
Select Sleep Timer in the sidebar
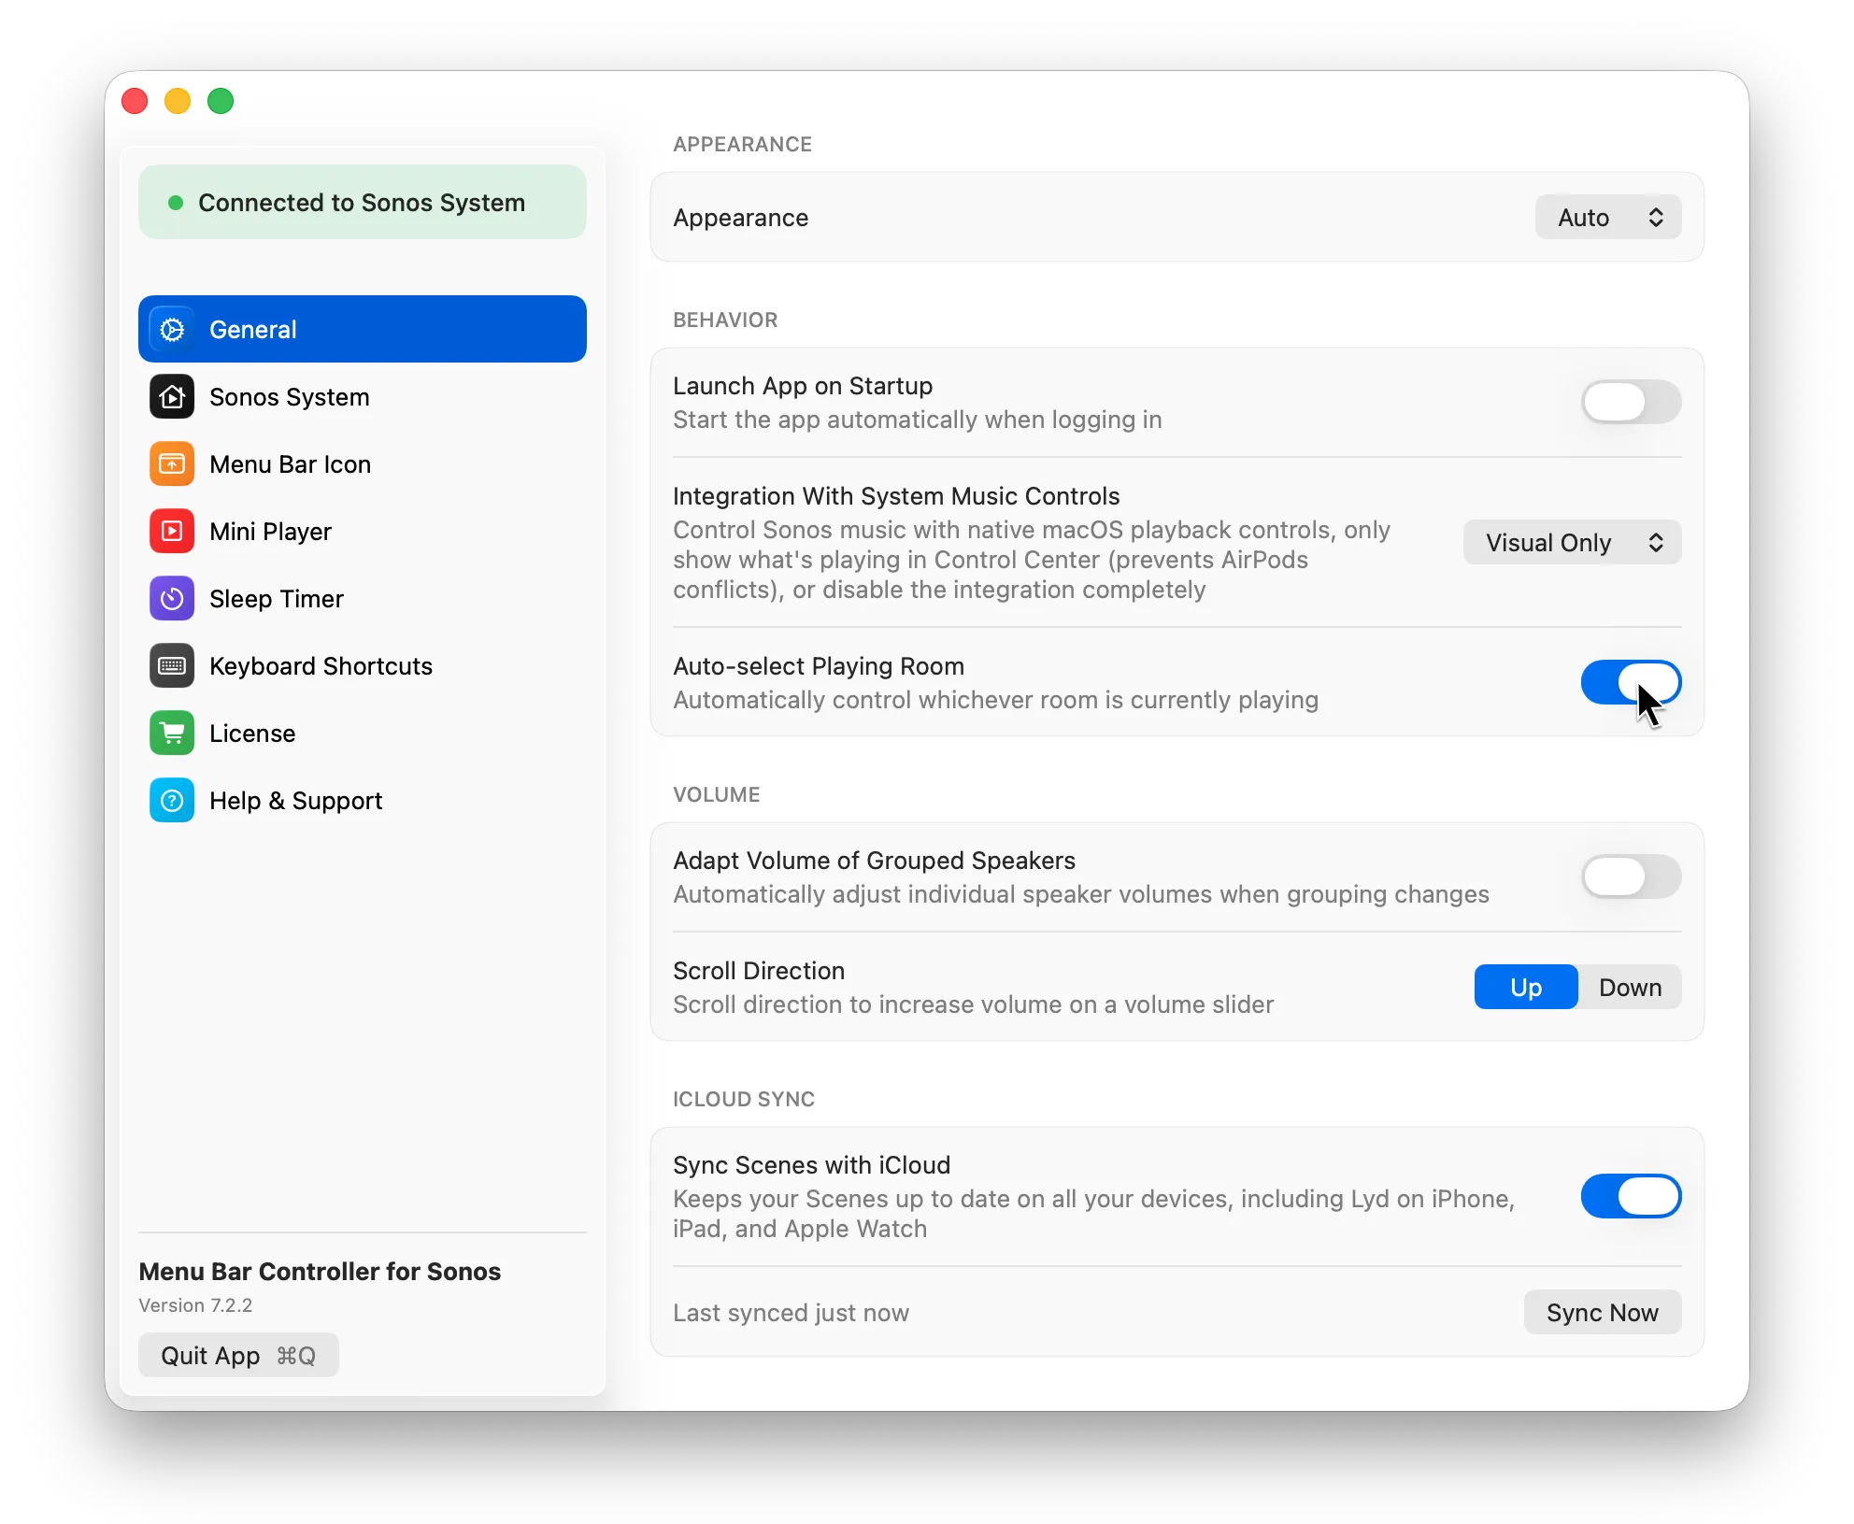(x=363, y=598)
